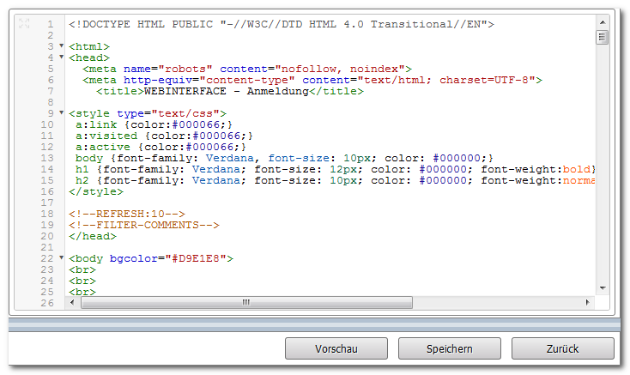Collapse the body tag fold on line 22
Image resolution: width=630 pixels, height=375 pixels.
(x=62, y=257)
